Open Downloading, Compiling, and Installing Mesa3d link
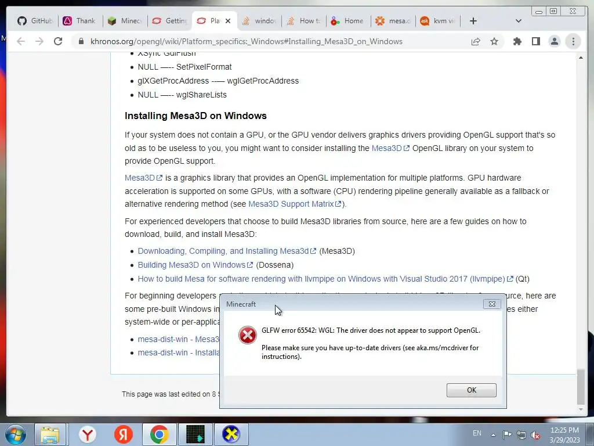 (227, 251)
